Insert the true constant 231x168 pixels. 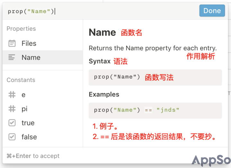pos(43,123)
